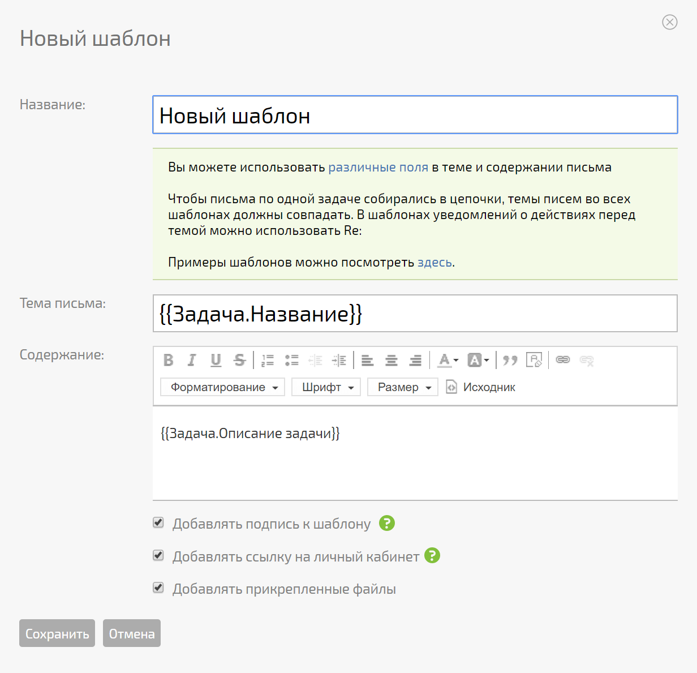Click the Сохранить button
Viewport: 697px width, 673px height.
click(x=57, y=633)
